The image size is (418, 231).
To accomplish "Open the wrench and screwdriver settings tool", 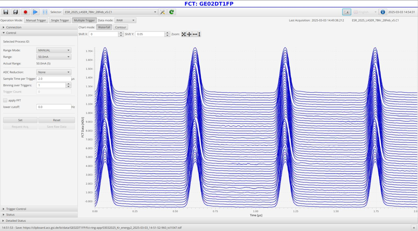I will tap(162, 12).
